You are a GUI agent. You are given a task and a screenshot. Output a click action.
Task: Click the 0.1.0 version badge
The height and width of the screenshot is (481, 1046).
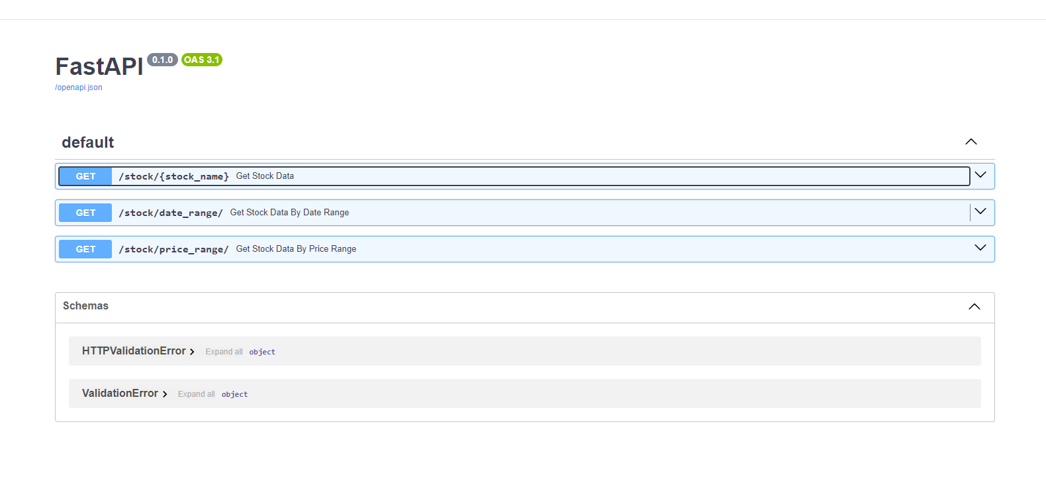point(162,60)
